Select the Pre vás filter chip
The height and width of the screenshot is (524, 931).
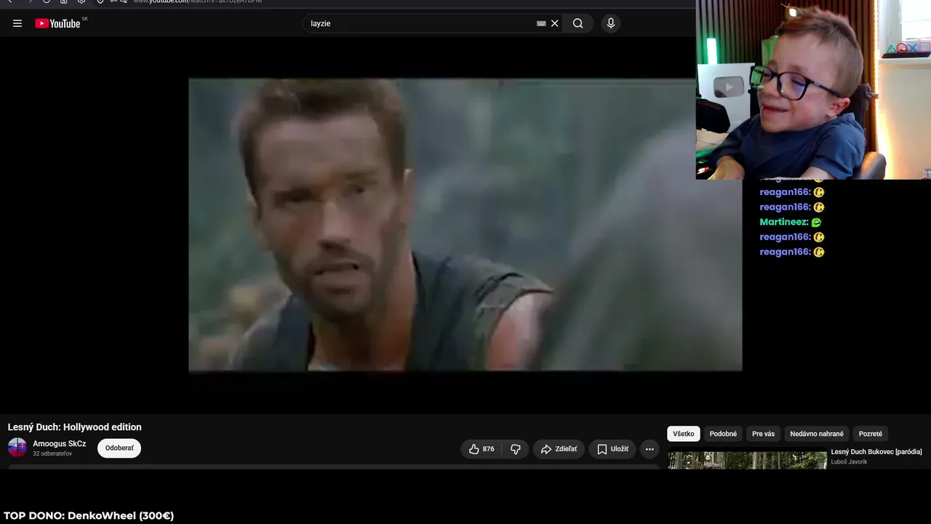click(764, 434)
